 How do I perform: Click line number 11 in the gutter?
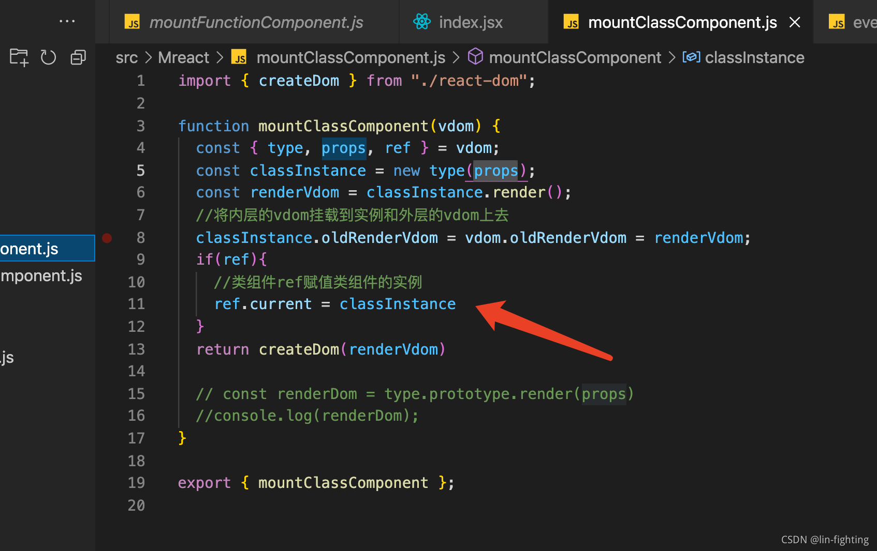point(136,304)
